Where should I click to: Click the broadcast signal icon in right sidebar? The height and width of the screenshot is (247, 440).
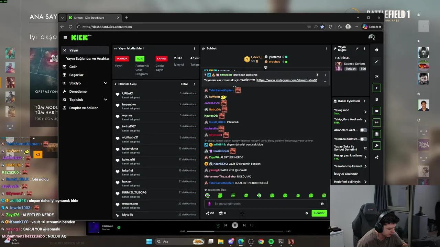coord(377,122)
